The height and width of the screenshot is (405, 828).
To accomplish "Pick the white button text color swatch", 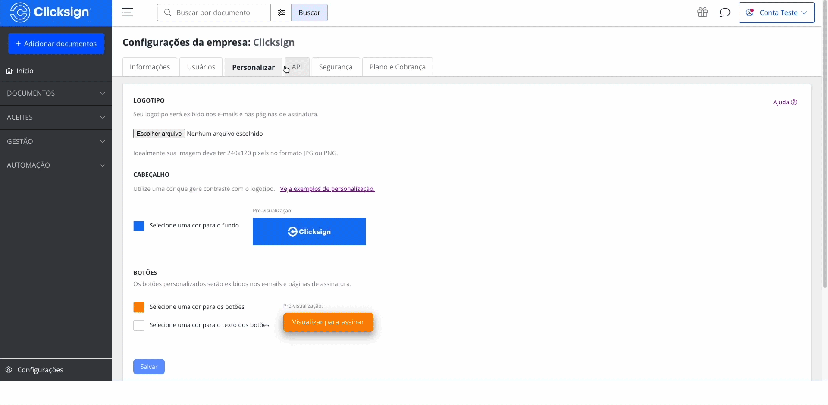I will [139, 325].
